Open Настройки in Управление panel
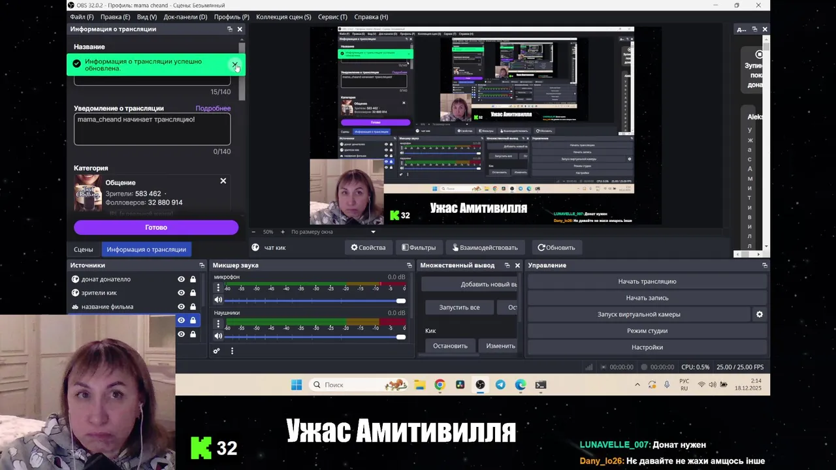 pos(647,347)
